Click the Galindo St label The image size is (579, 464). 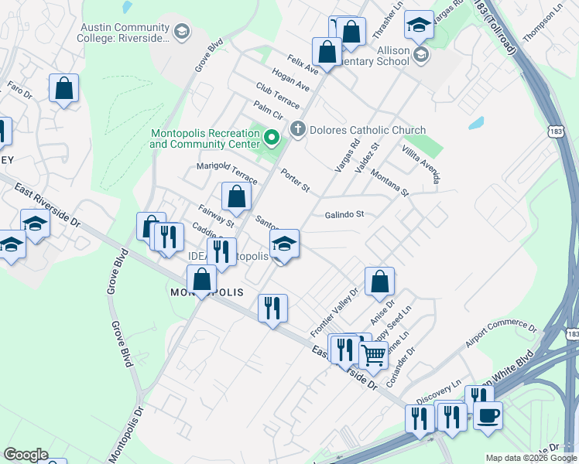pos(344,215)
